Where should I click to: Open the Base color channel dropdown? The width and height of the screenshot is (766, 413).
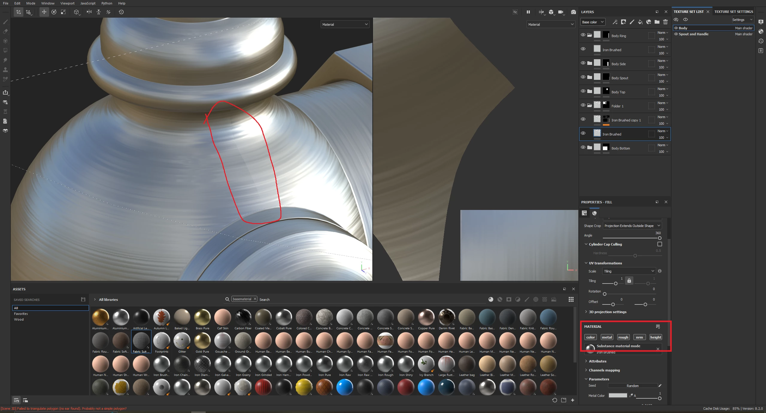tap(593, 22)
